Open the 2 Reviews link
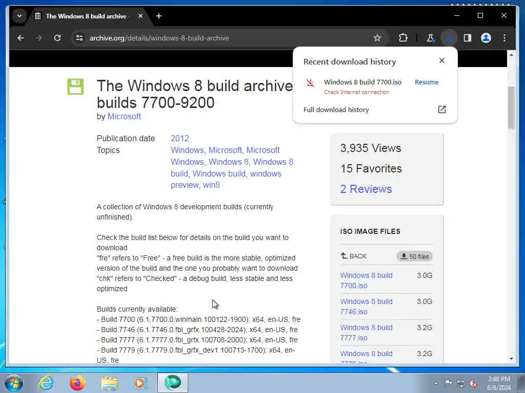 click(366, 189)
